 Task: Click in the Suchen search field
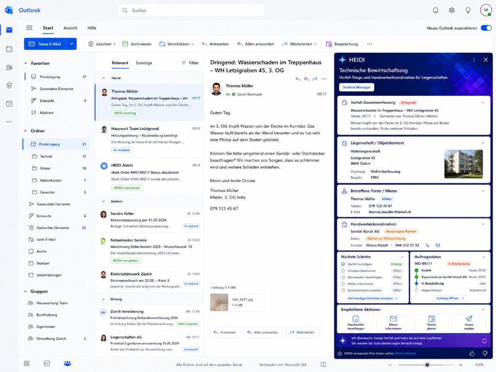pyautogui.click(x=191, y=11)
